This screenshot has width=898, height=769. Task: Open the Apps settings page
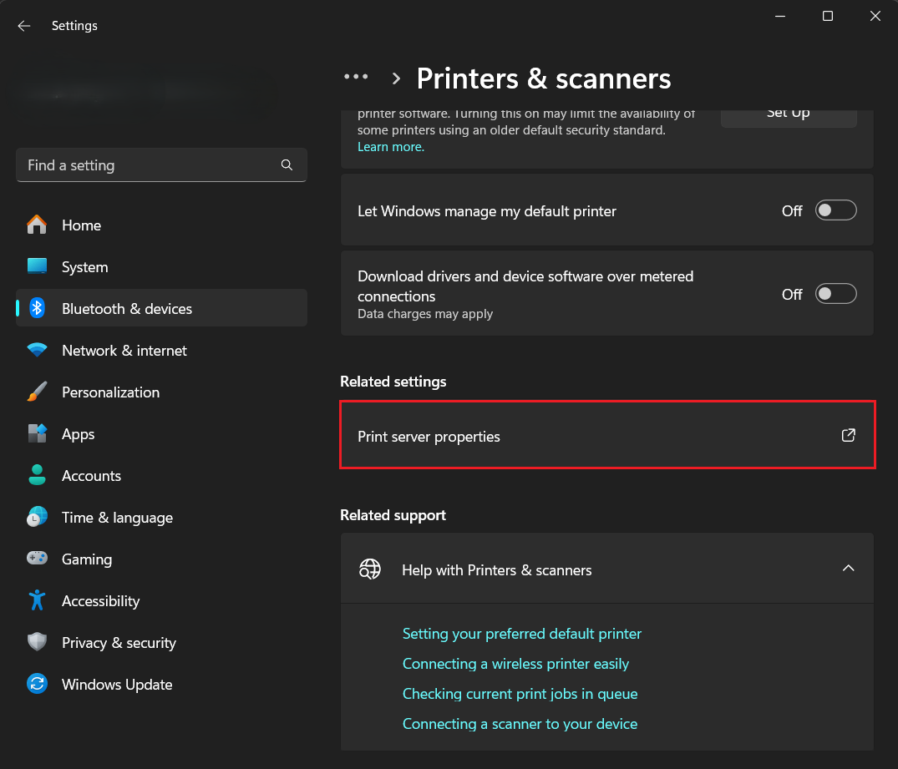point(79,434)
